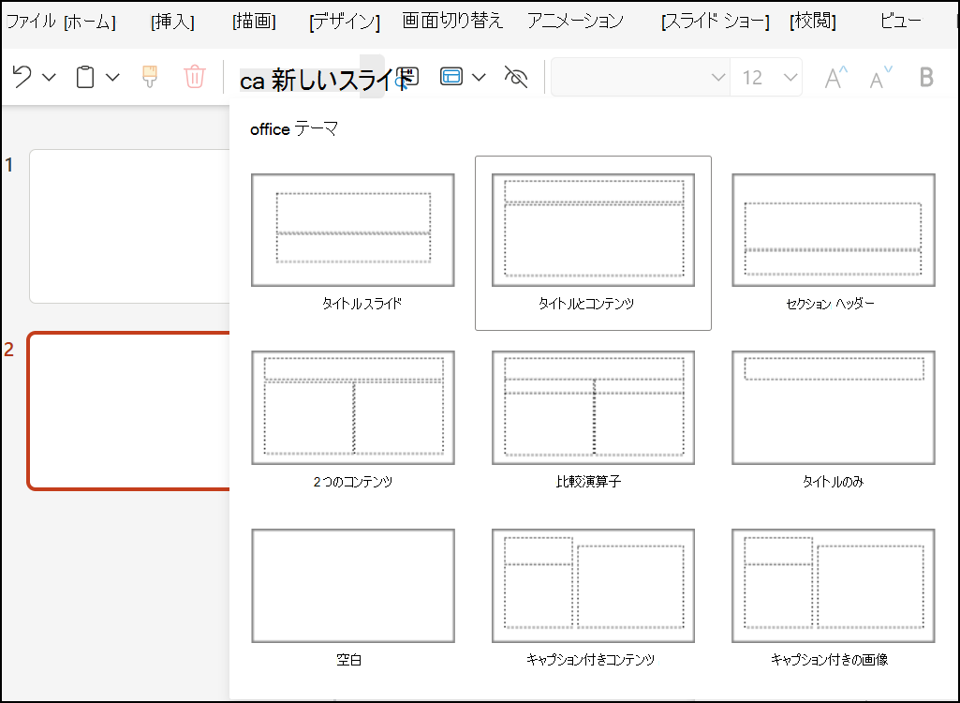Open the Paste options chevron
The width and height of the screenshot is (960, 703).
coord(112,77)
